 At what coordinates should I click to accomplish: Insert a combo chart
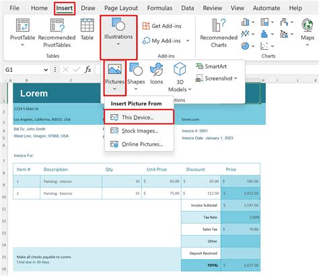coord(284,34)
